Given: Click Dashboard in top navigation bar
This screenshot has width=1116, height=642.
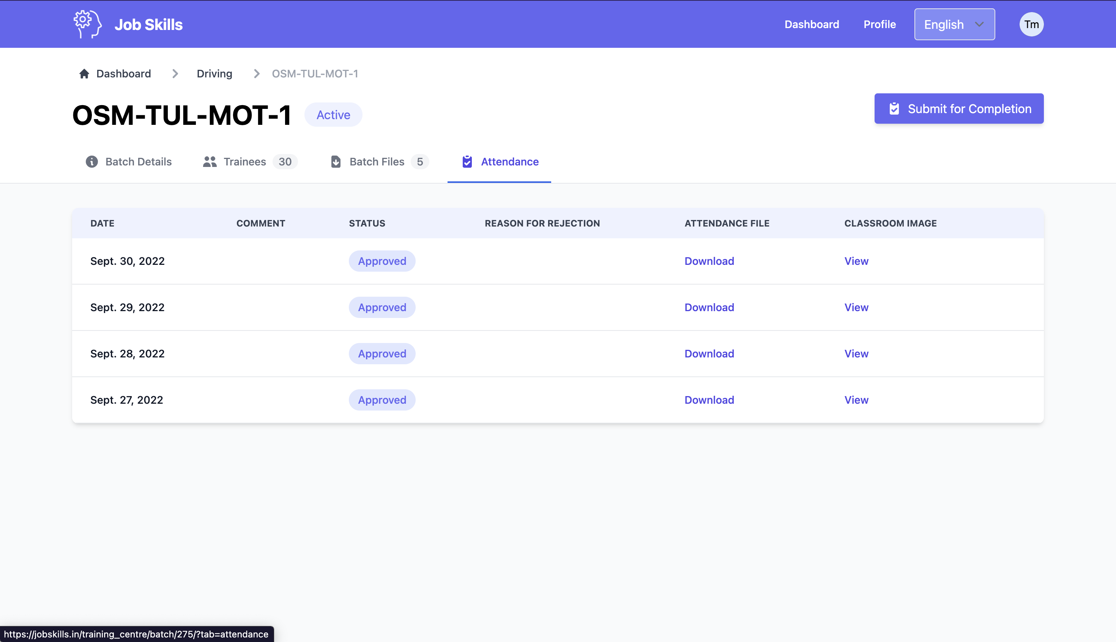Looking at the screenshot, I should click(811, 24).
